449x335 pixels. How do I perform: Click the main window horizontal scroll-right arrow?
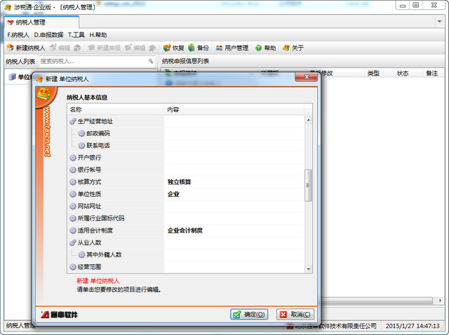(x=440, y=301)
